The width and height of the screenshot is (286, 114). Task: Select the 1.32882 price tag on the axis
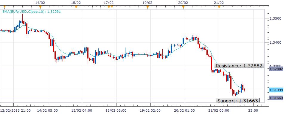point(276,69)
